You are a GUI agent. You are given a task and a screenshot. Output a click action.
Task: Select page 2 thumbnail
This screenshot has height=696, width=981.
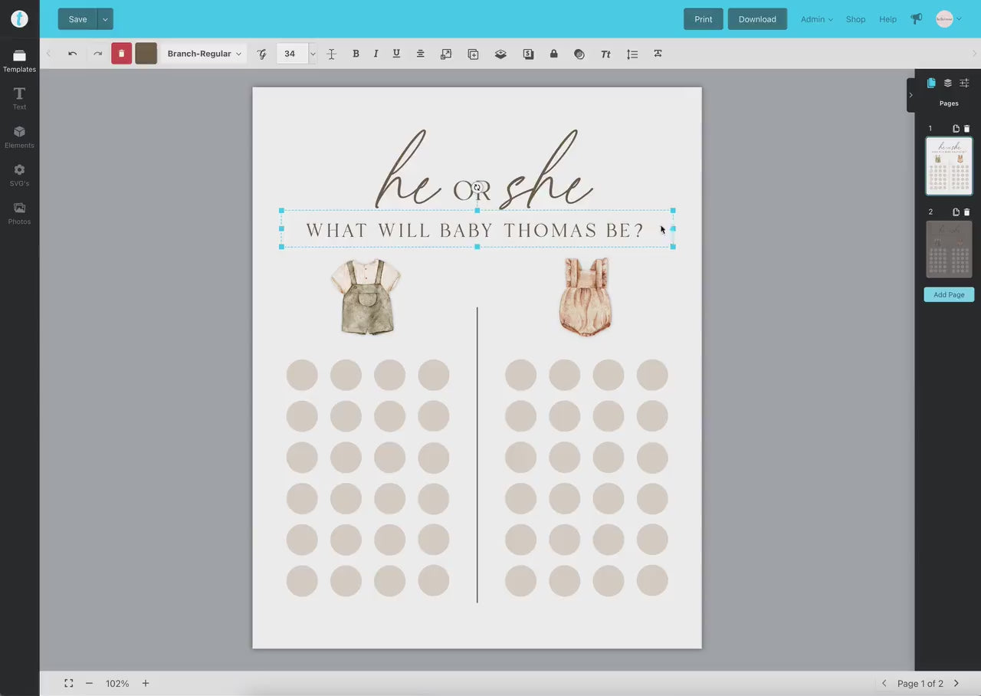[949, 249]
